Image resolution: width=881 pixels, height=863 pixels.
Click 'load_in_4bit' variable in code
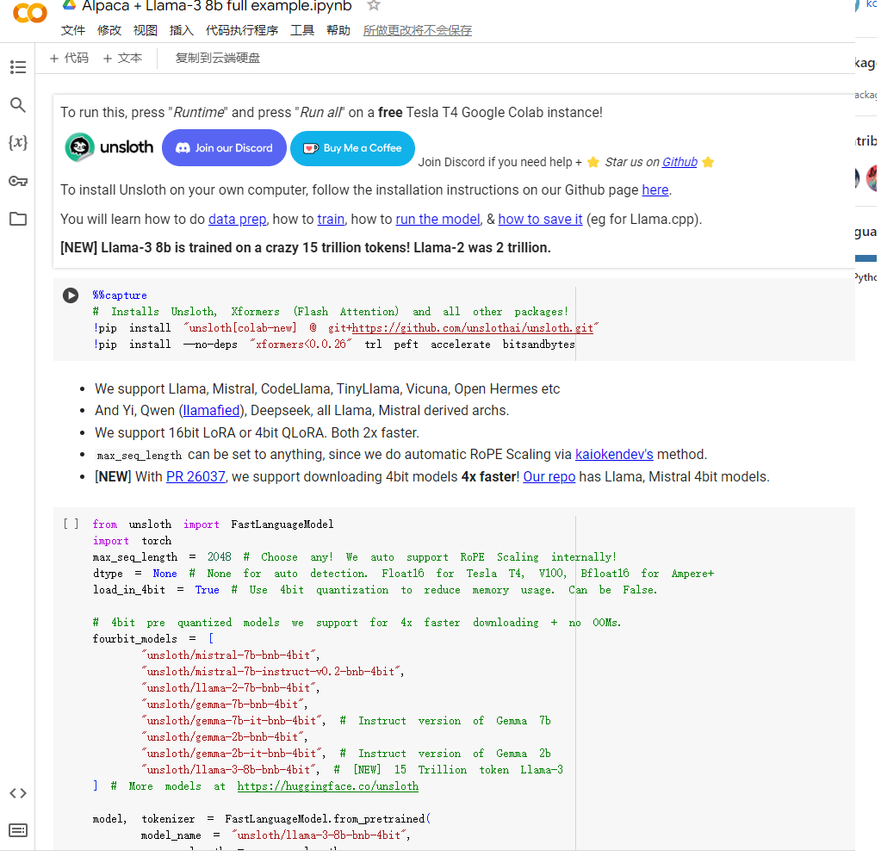pos(129,590)
